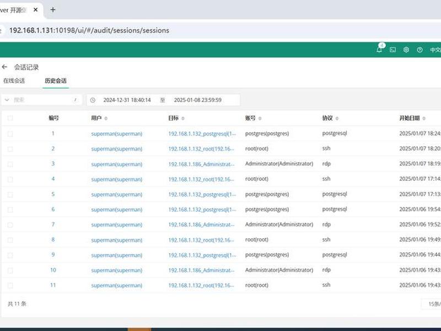
Task: Switch to 在线会话 tab
Action: pos(14,81)
